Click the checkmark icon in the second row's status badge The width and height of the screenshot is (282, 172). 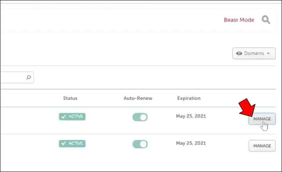64,144
